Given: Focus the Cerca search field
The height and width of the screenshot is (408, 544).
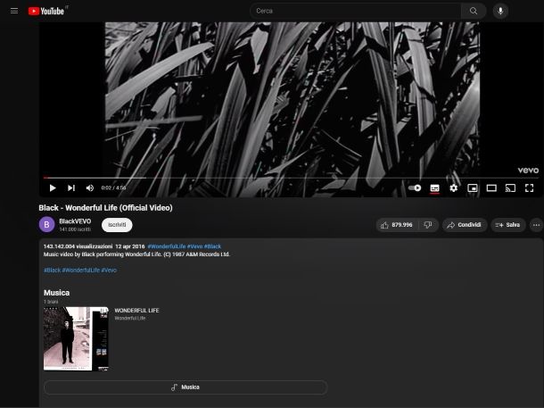Looking at the screenshot, I should click(355, 11).
